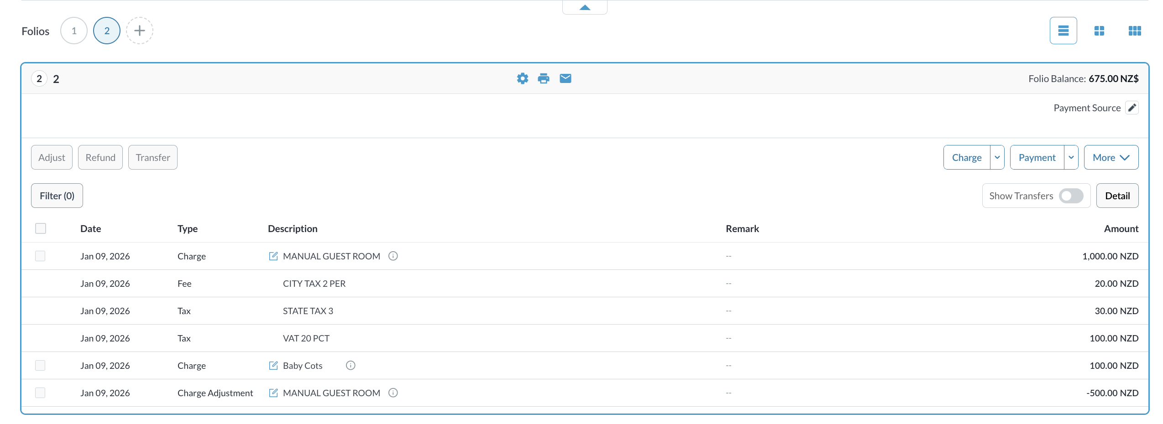This screenshot has width=1163, height=424.
Task: Open folio settings gear icon
Action: [x=522, y=78]
